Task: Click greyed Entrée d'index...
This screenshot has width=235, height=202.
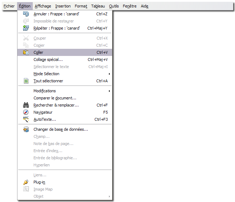Action: (x=65, y=151)
